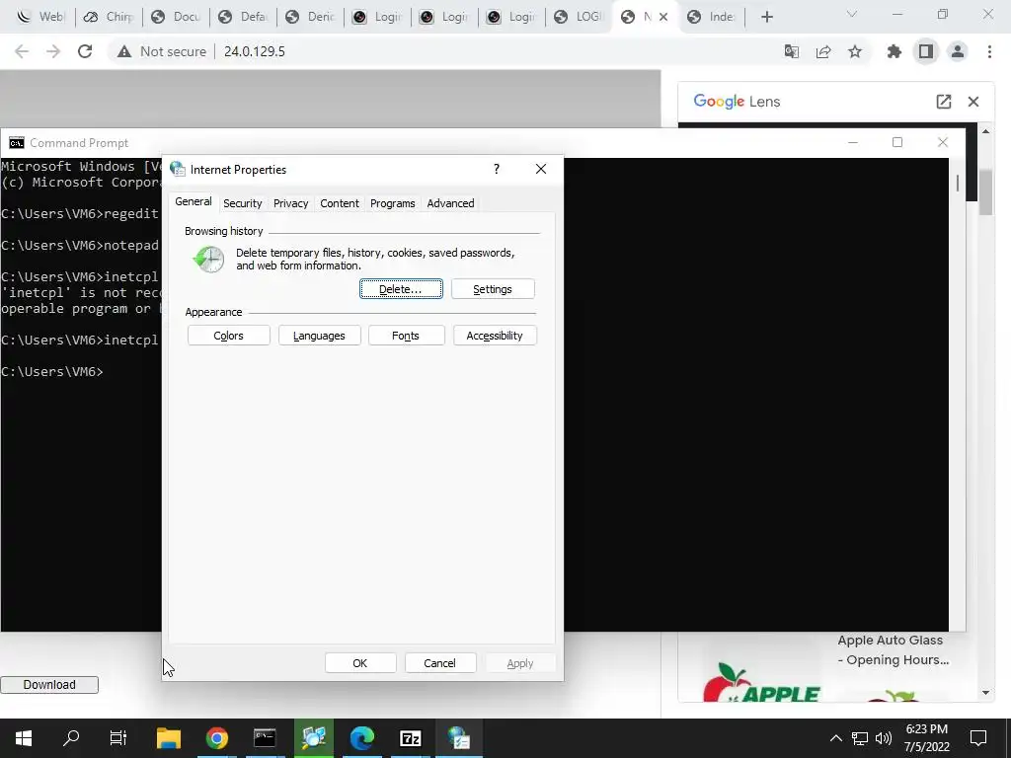Confirm with the OK button
The height and width of the screenshot is (758, 1011).
coord(359,662)
